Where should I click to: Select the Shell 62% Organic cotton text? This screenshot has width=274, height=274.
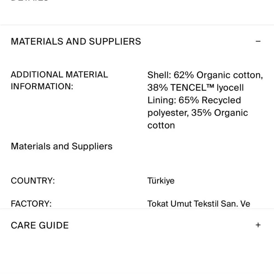point(205,75)
